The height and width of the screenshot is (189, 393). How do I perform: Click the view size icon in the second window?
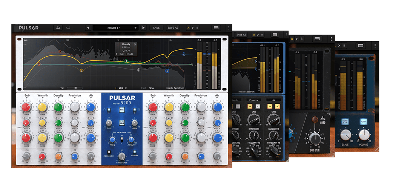click(275, 35)
